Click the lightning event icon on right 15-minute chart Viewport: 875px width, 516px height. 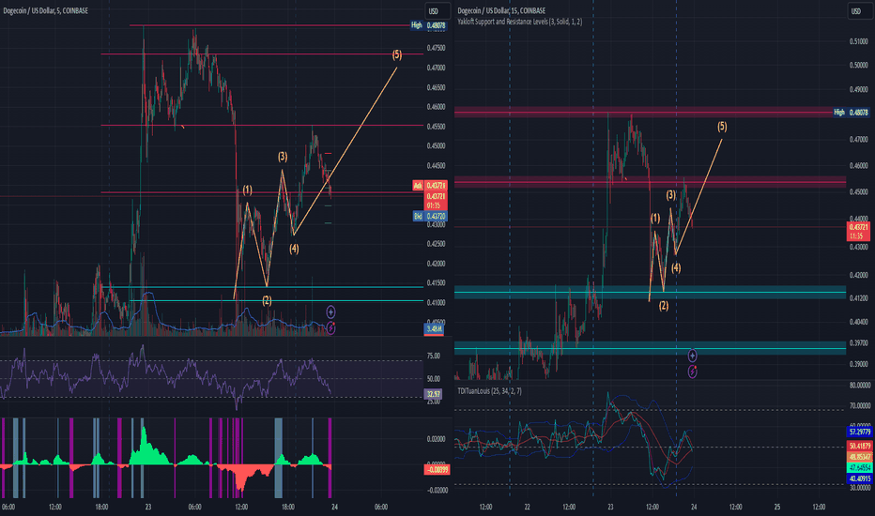[692, 371]
